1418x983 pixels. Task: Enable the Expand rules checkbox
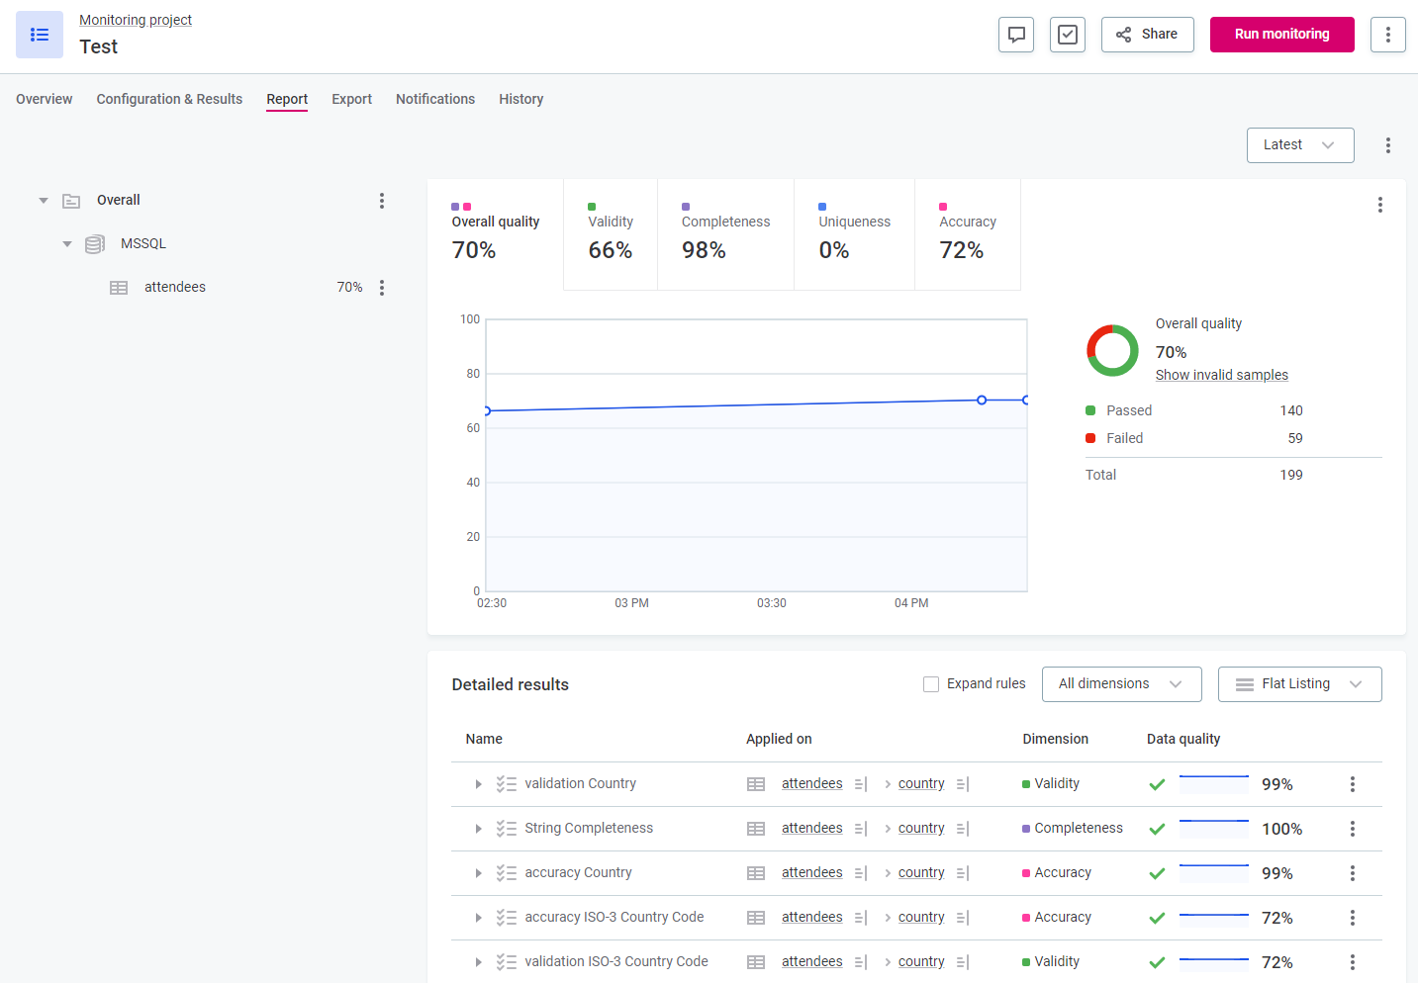click(x=931, y=684)
